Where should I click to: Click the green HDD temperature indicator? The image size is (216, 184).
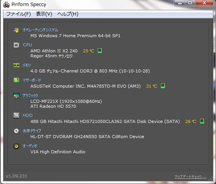pyautogui.click(x=202, y=121)
